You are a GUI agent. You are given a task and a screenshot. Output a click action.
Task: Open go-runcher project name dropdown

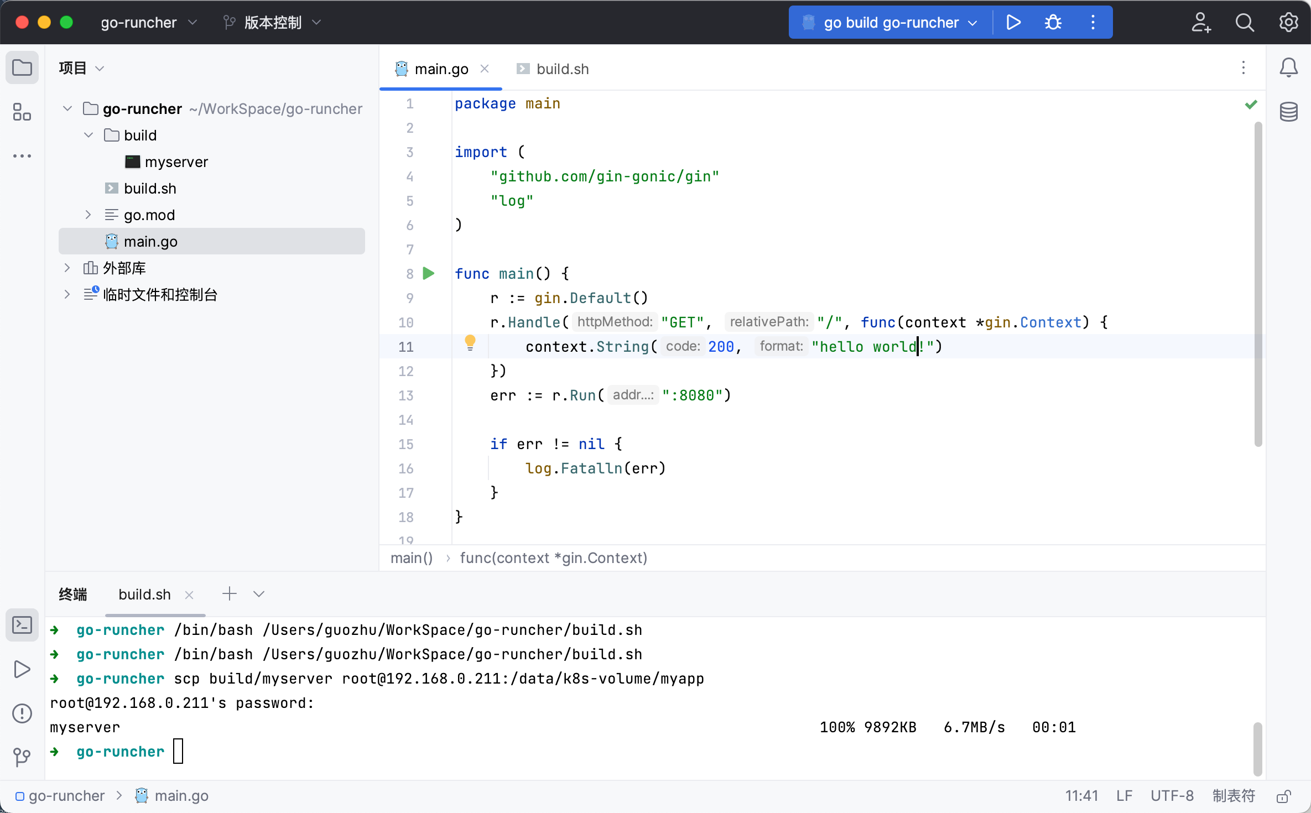pyautogui.click(x=149, y=22)
